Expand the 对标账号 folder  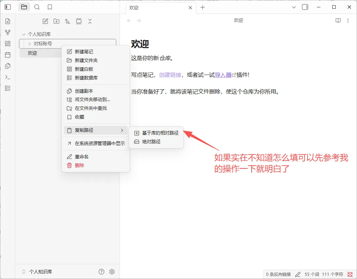[x=30, y=44]
